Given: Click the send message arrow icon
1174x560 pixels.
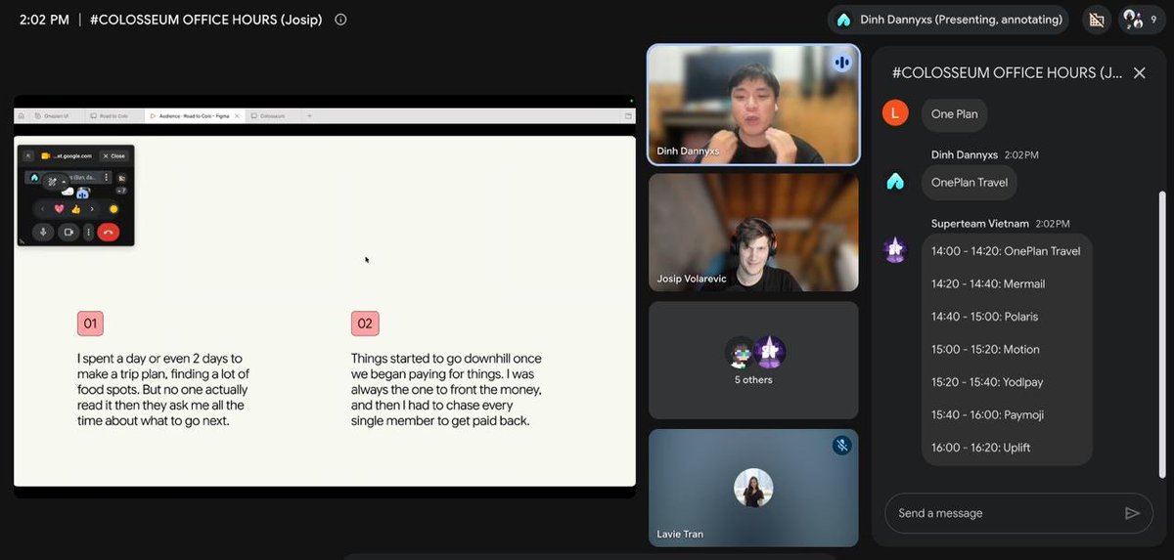Looking at the screenshot, I should click(1132, 513).
